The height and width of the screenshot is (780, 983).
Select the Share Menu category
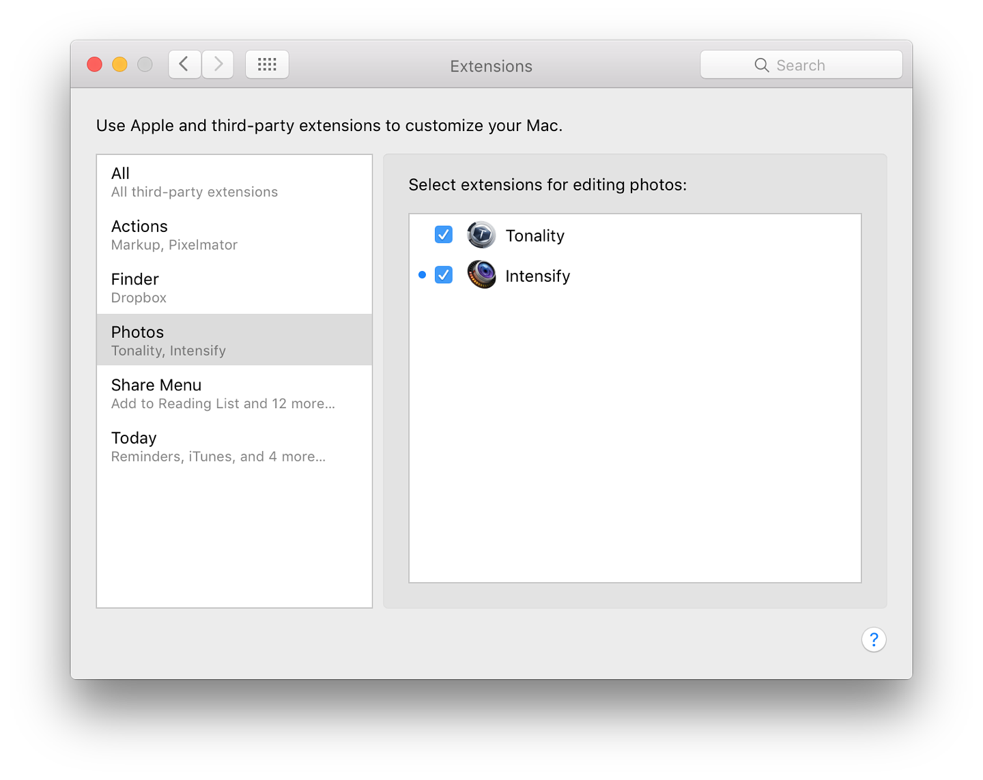coord(234,393)
